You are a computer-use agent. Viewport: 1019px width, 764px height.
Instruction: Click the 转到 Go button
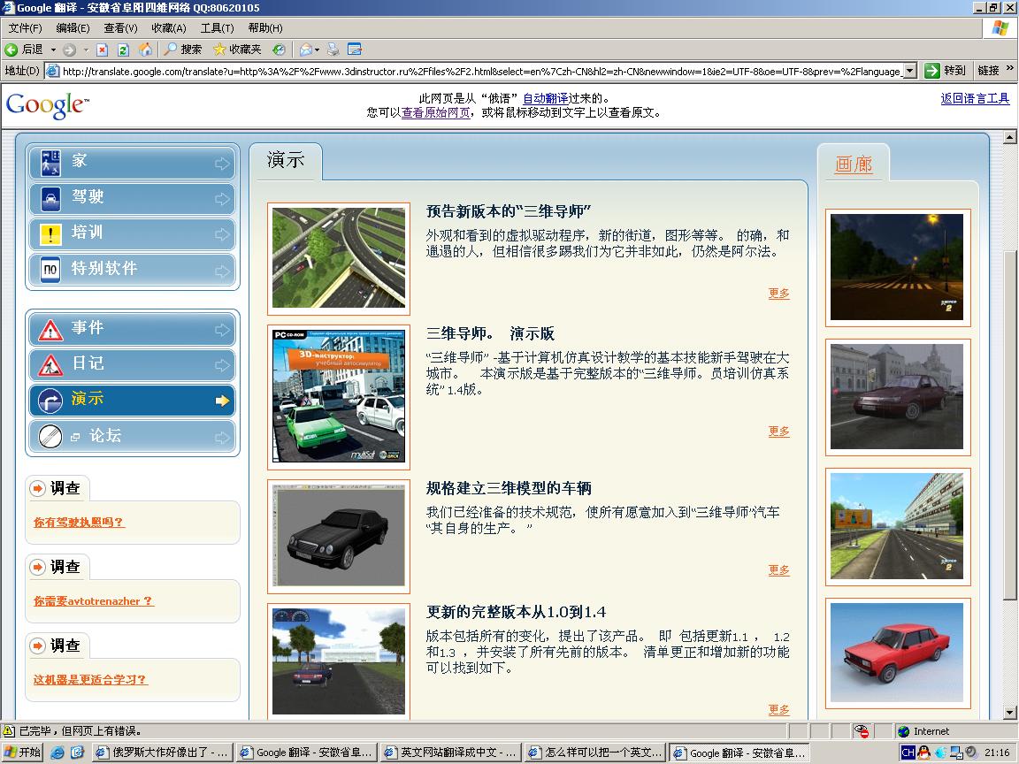tap(945, 71)
